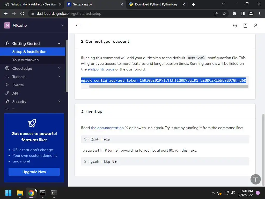The height and width of the screenshot is (199, 265).
Task: Open Your Authtoken sidebar item
Action: [33, 60]
